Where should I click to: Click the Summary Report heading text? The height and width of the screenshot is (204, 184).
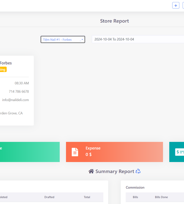tap(115, 171)
